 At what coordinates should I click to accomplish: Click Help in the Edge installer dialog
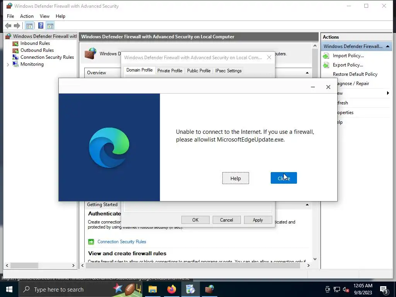point(236,178)
